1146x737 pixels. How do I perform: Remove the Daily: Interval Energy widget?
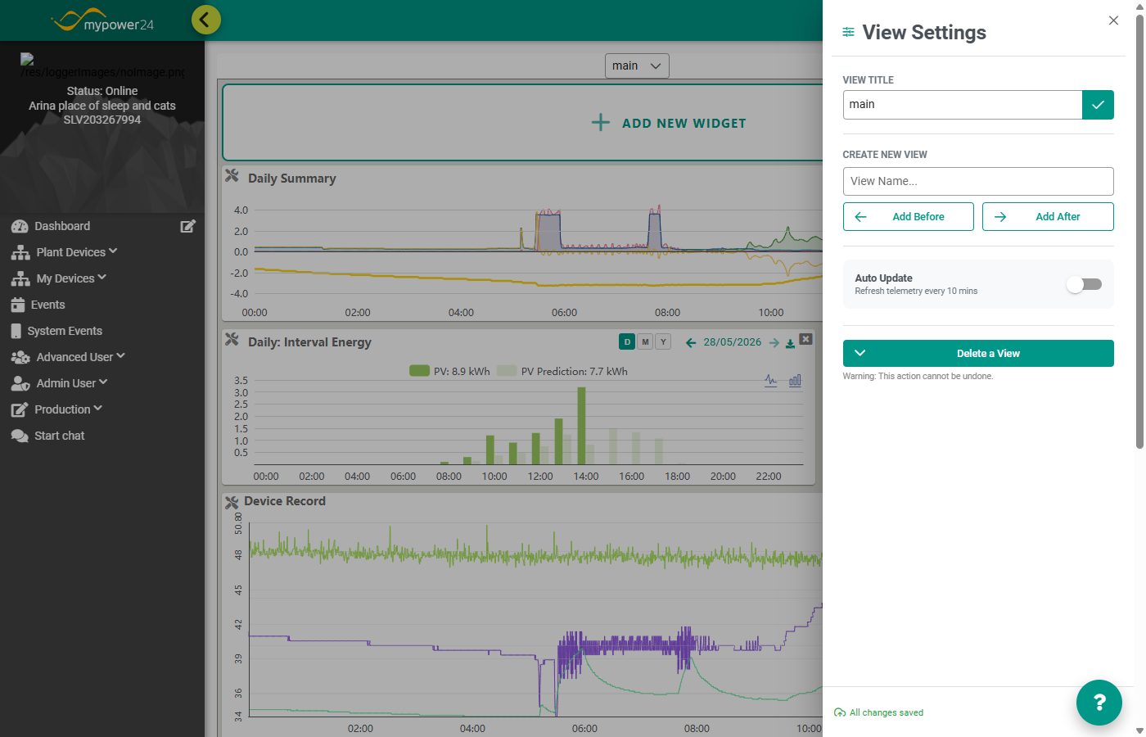[x=806, y=339]
